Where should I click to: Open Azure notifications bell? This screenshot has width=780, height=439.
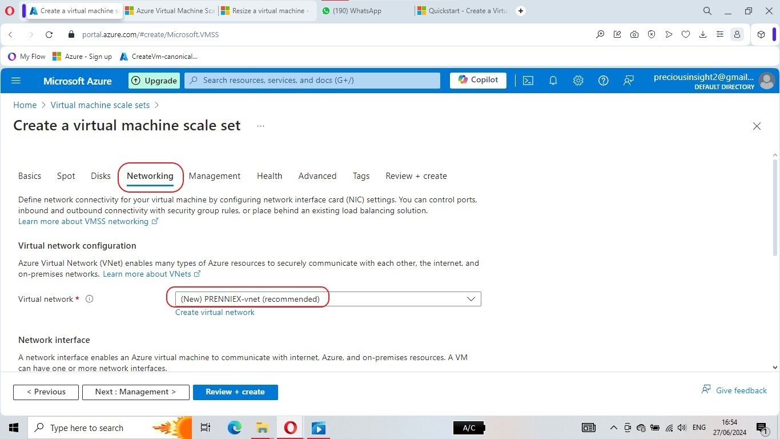coord(553,81)
